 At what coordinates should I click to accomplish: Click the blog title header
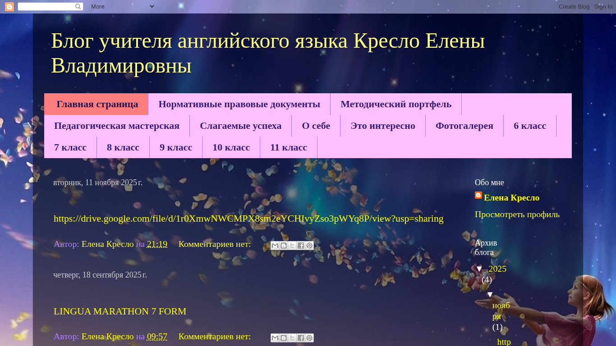(268, 53)
